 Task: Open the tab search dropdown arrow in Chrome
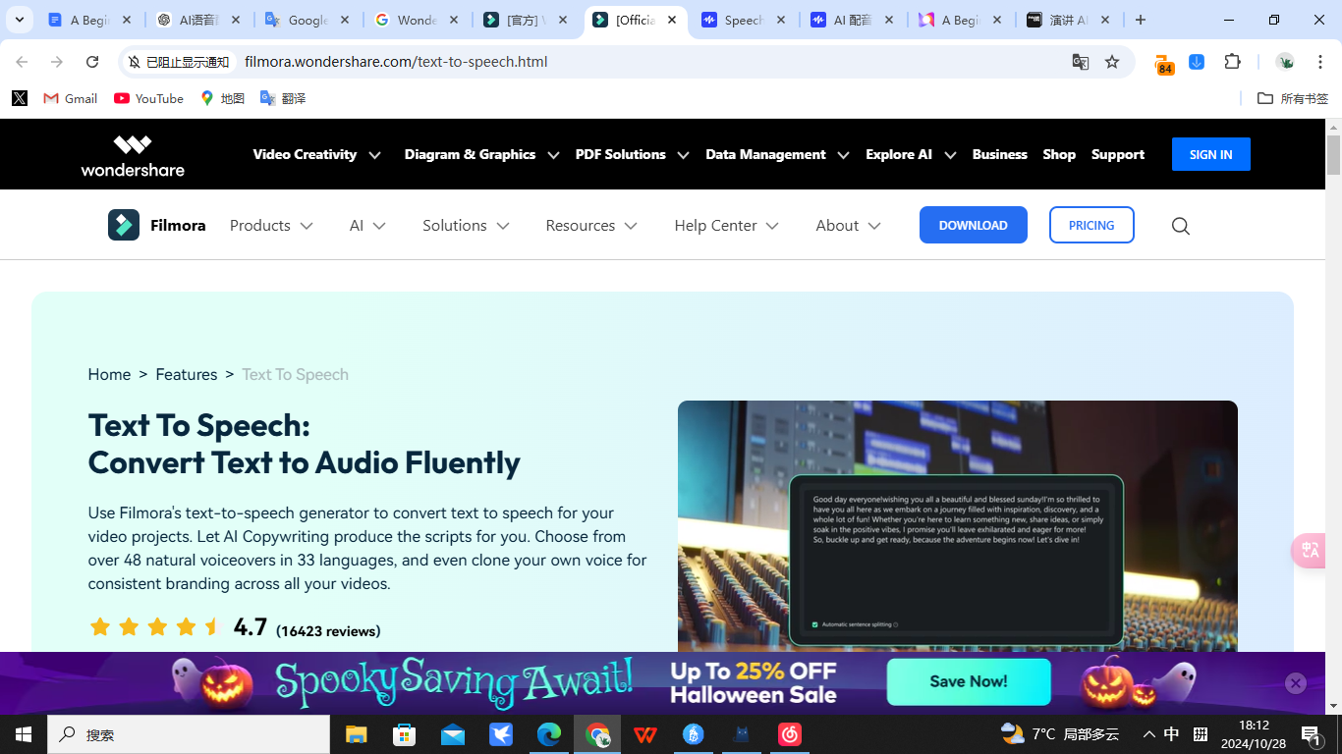tap(19, 20)
